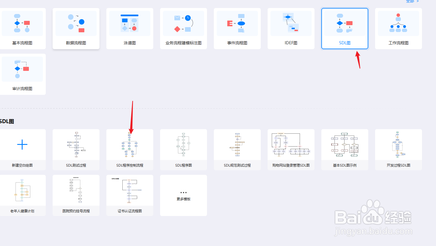
Task: Open the 数据流程图 template category
Action: [76, 23]
